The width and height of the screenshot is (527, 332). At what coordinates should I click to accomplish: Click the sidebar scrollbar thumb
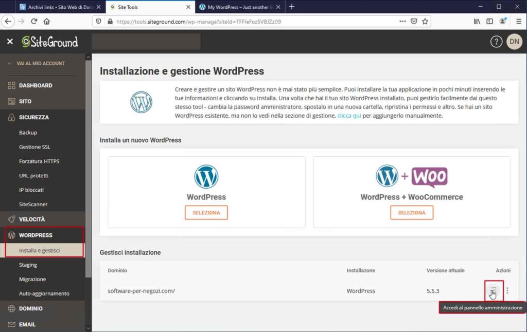[x=89, y=169]
